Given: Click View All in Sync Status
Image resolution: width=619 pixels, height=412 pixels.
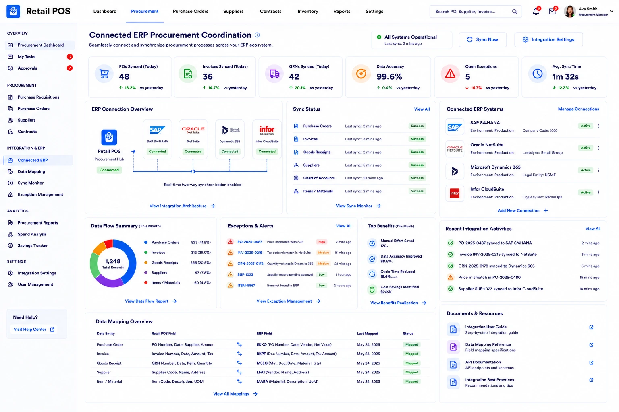Looking at the screenshot, I should [x=422, y=109].
